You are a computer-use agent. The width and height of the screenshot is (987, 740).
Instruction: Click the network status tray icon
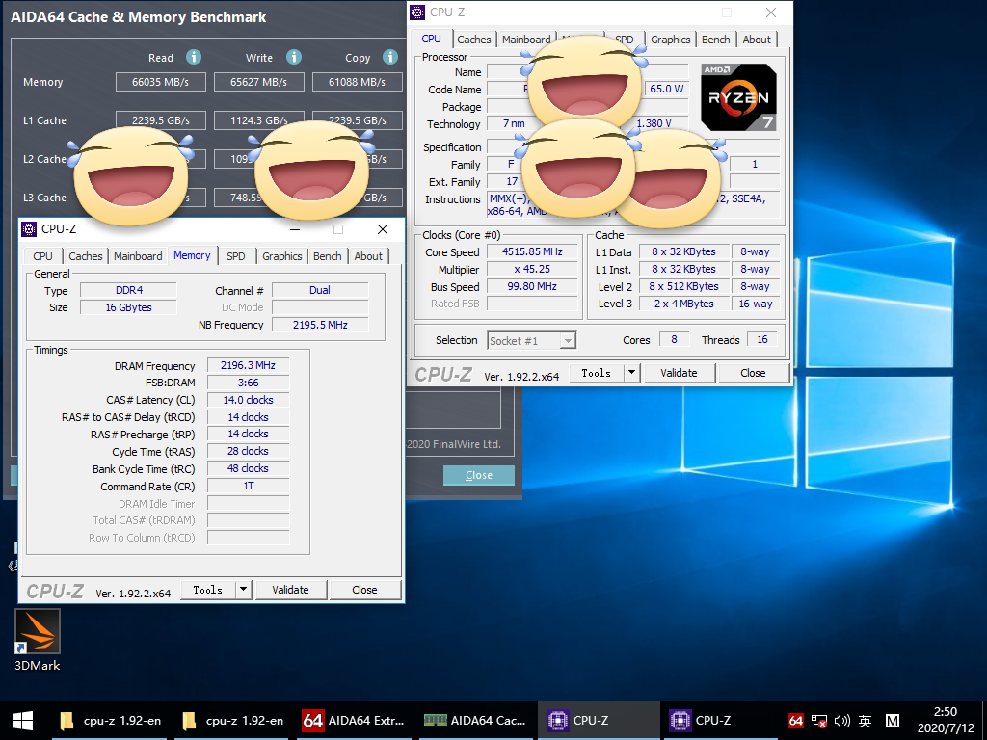click(819, 720)
